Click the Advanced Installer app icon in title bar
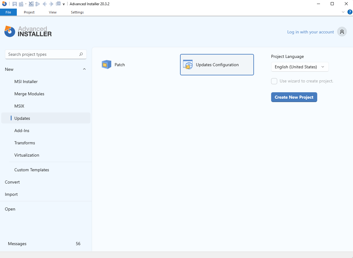The width and height of the screenshot is (353, 258). [4, 4]
